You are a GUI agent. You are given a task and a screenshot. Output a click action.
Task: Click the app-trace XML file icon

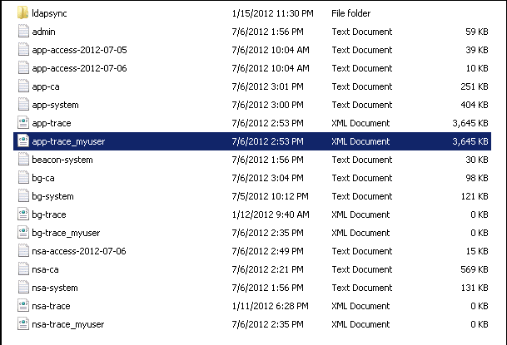point(22,123)
